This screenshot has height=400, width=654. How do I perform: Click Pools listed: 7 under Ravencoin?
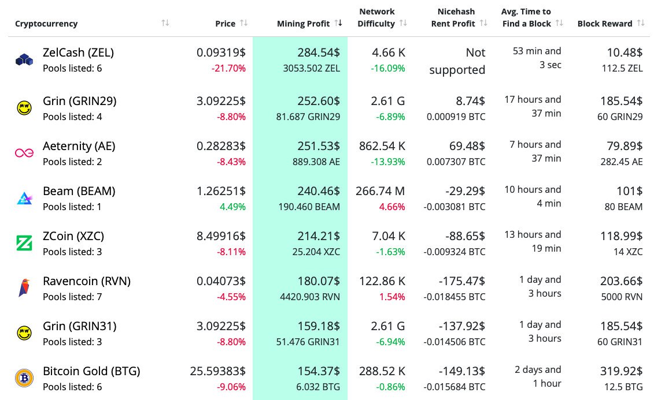[72, 297]
